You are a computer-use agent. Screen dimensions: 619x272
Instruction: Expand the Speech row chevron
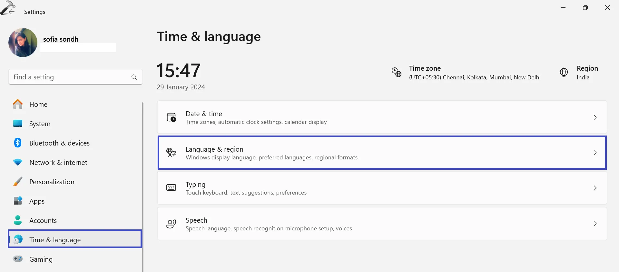[595, 224]
